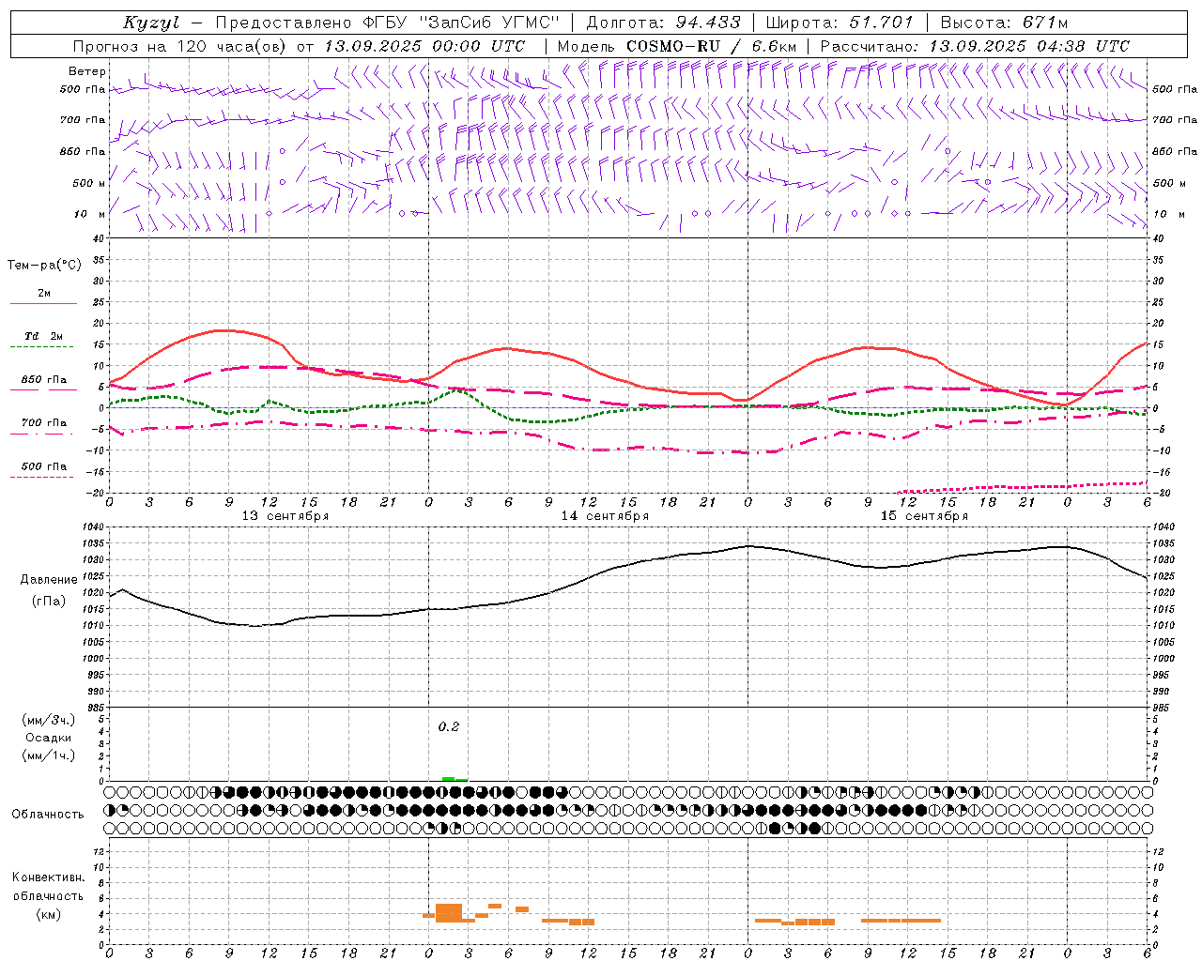1202x961 pixels.
Task: Select the elevation text Высота: 671м
Action: [x=1004, y=23]
